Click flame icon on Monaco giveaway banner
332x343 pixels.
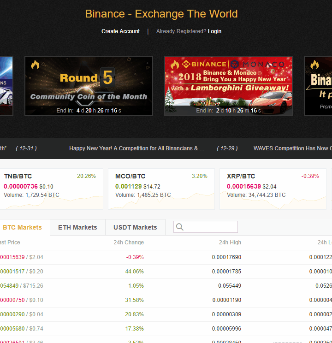(x=175, y=65)
